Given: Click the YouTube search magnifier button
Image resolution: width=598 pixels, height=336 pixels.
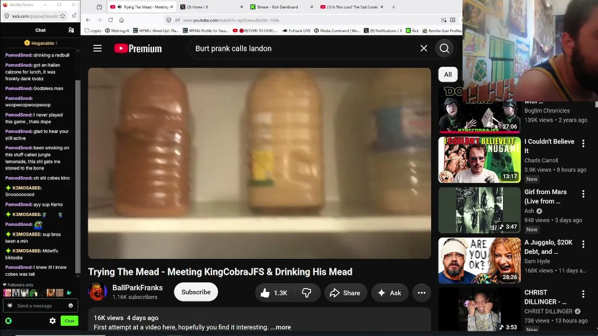Looking at the screenshot, I should coord(444,49).
